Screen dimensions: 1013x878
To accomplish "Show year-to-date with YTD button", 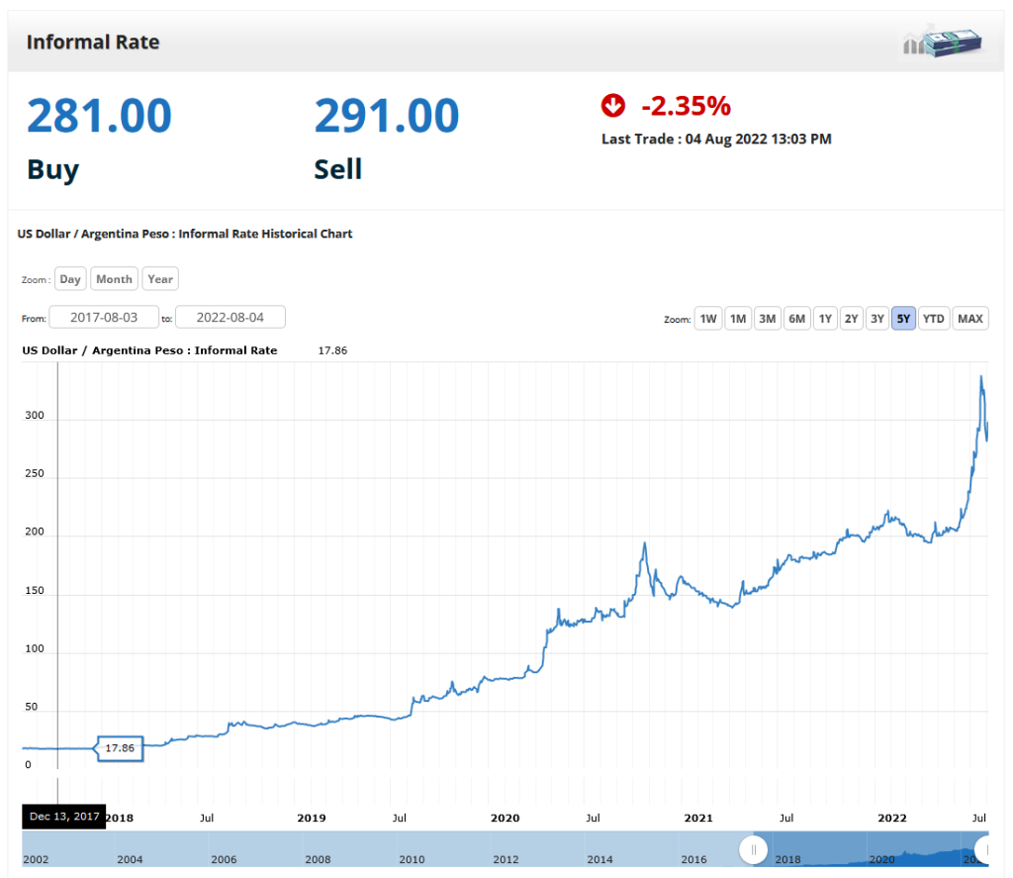I will [933, 319].
